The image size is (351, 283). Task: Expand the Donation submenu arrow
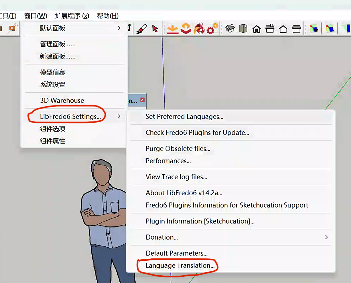point(326,237)
